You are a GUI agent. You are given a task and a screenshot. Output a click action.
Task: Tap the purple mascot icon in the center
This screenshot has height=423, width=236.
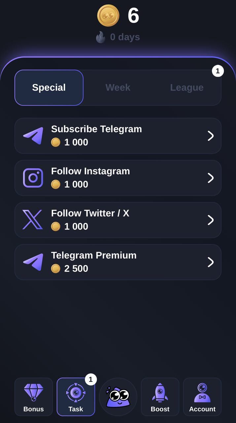pyautogui.click(x=118, y=397)
